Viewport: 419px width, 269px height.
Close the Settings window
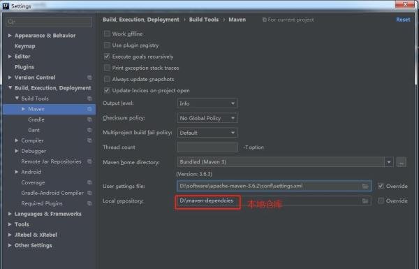pos(405,4)
